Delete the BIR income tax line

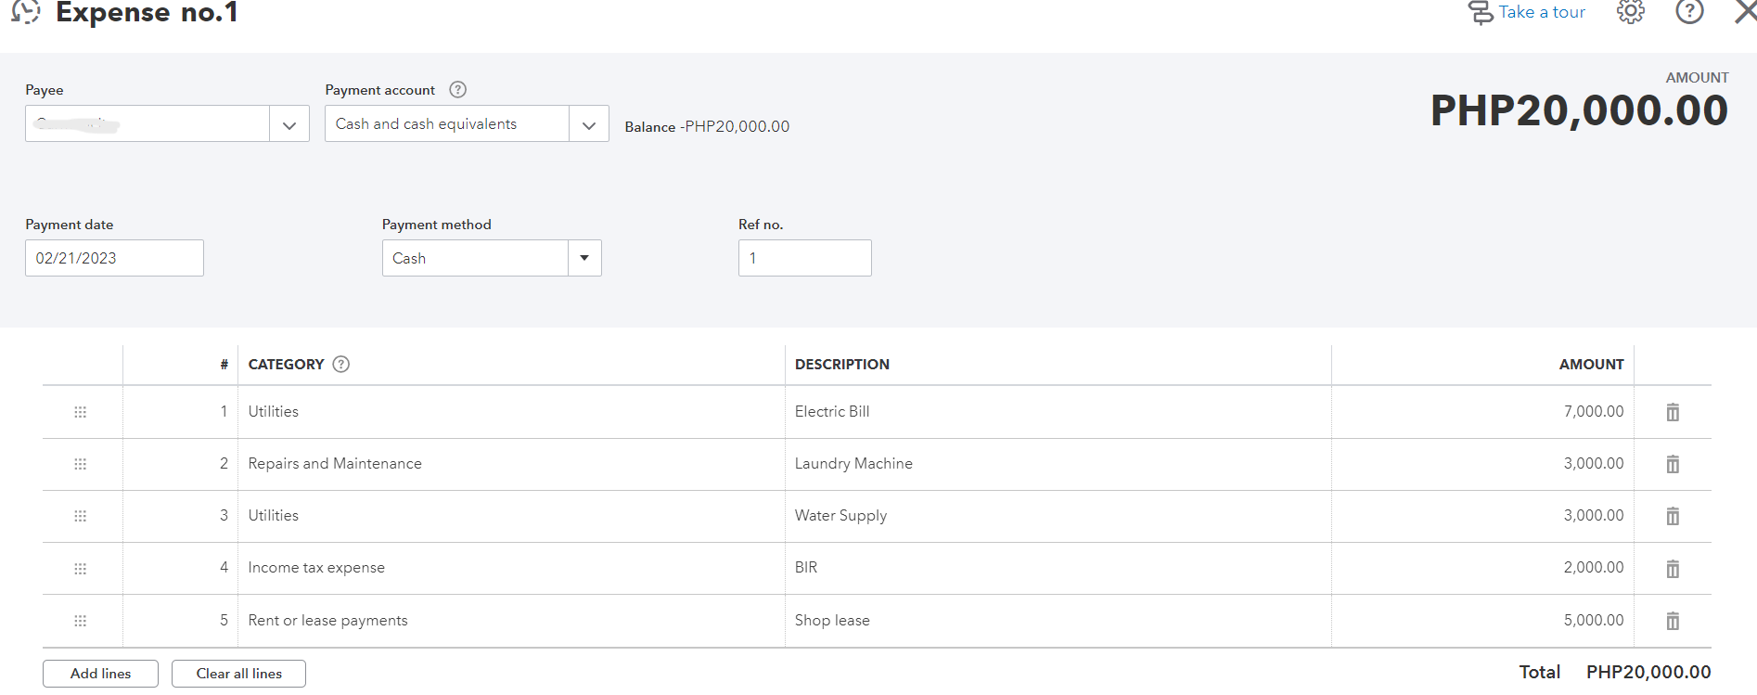[1672, 569]
